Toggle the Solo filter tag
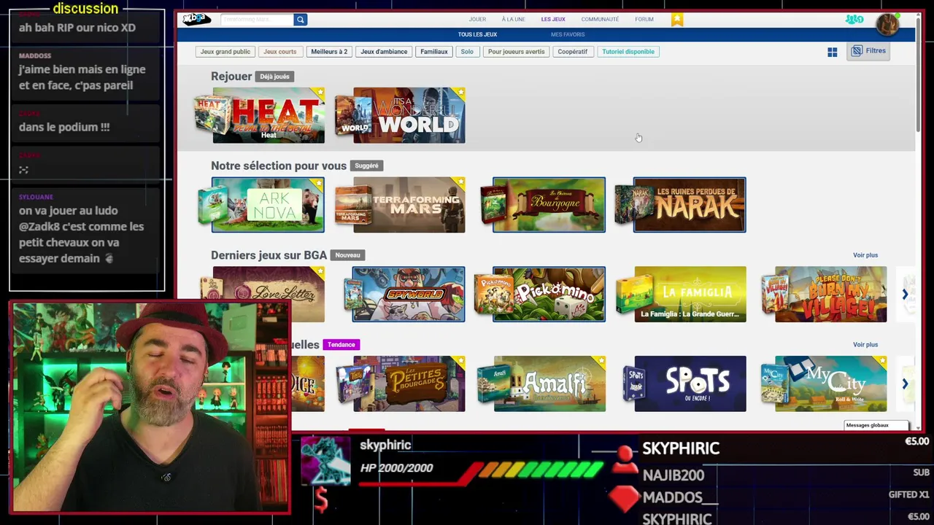This screenshot has height=525, width=934. tap(467, 52)
